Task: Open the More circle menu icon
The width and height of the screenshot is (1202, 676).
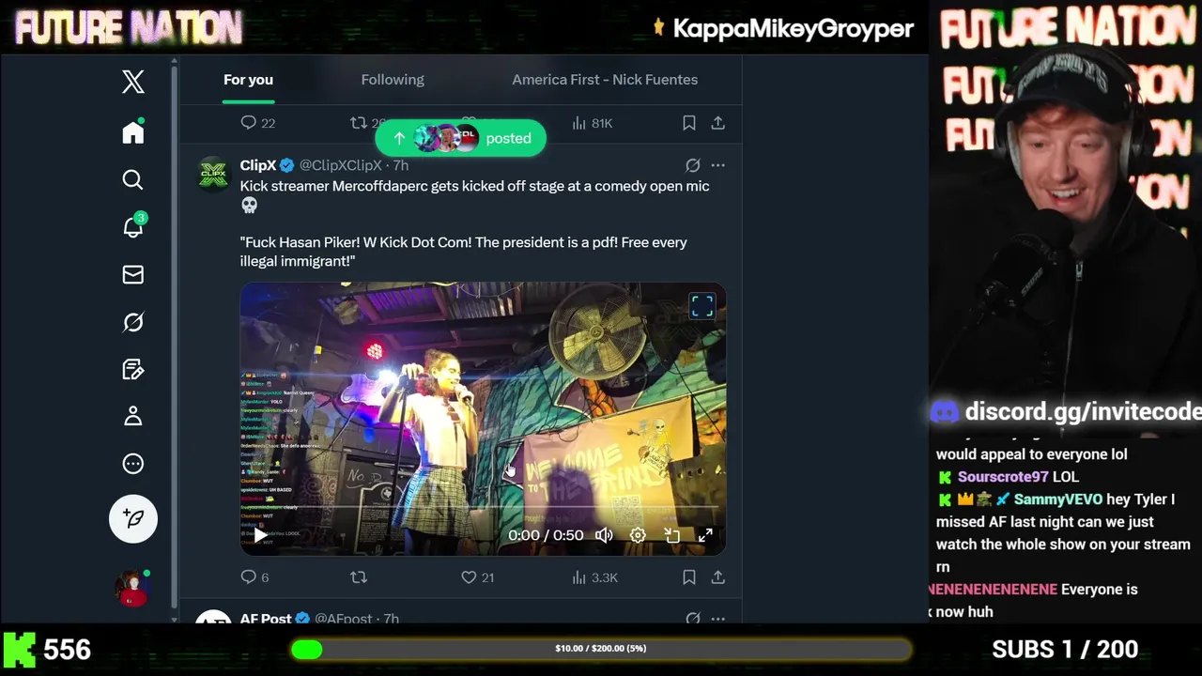Action: [133, 464]
